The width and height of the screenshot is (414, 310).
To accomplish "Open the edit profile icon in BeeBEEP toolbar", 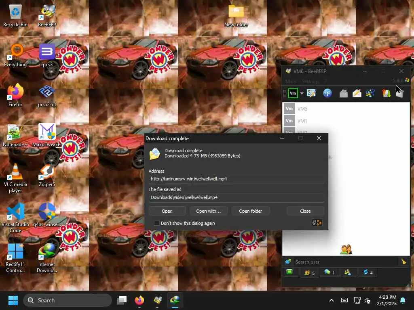I will (x=311, y=93).
